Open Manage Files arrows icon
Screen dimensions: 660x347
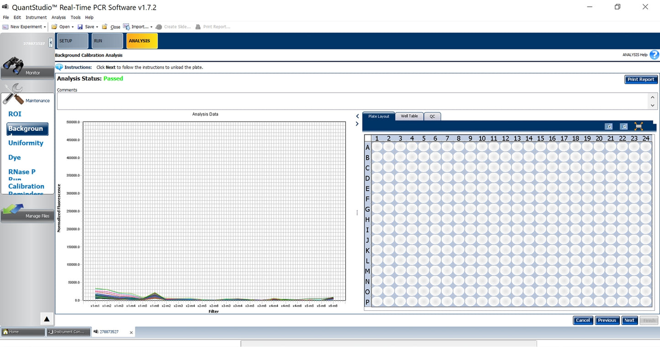pyautogui.click(x=13, y=209)
